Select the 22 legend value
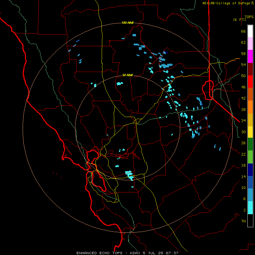This screenshot has height=255, width=255. pos(243,154)
